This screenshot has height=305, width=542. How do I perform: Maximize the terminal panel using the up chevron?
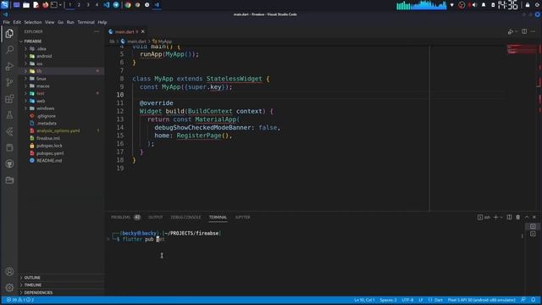527,217
